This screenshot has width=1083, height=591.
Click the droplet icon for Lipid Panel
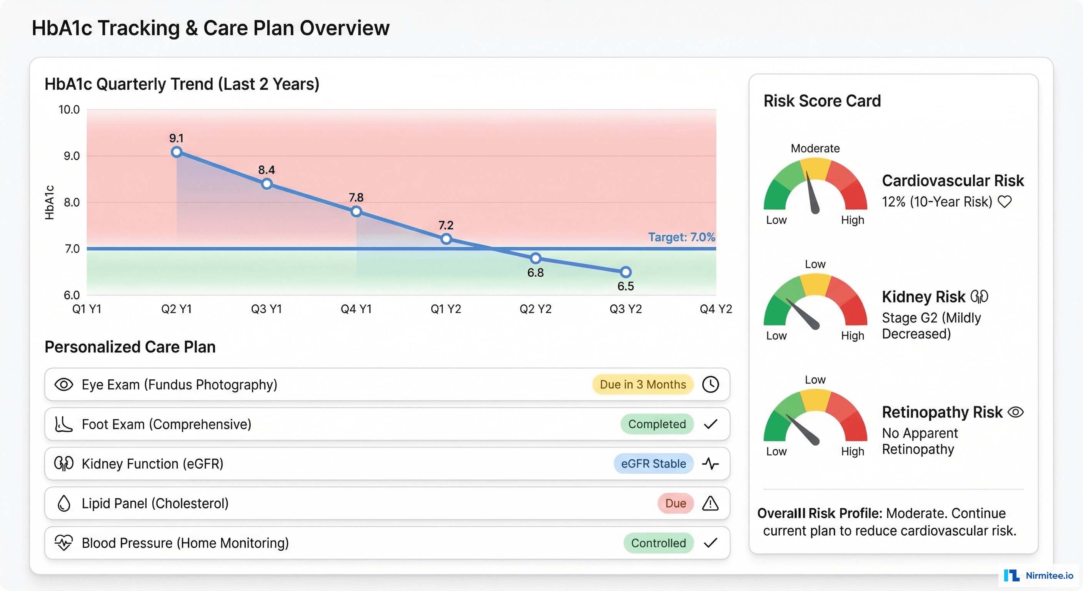64,503
